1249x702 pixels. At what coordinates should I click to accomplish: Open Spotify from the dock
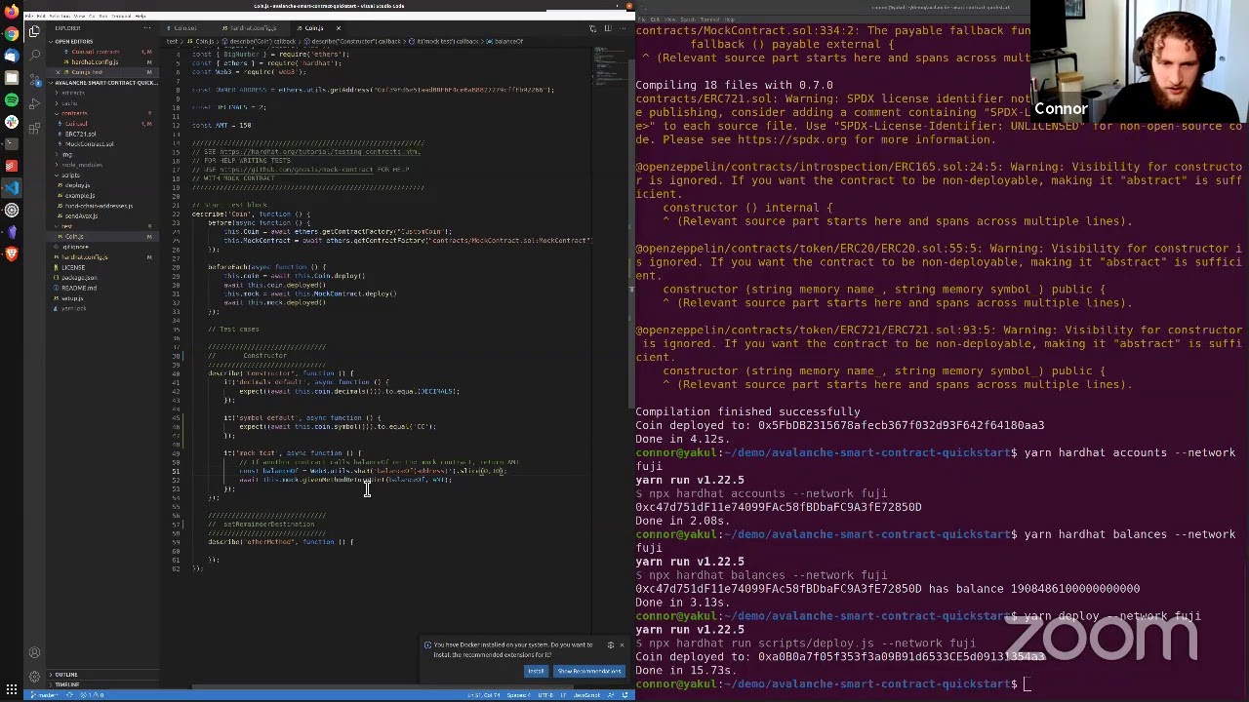[x=11, y=99]
